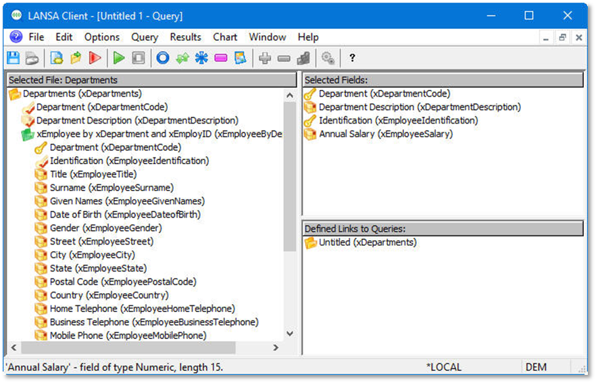The width and height of the screenshot is (596, 383).
Task: Select Department (xDepartmentCode) in Selected Fields list
Action: [384, 94]
